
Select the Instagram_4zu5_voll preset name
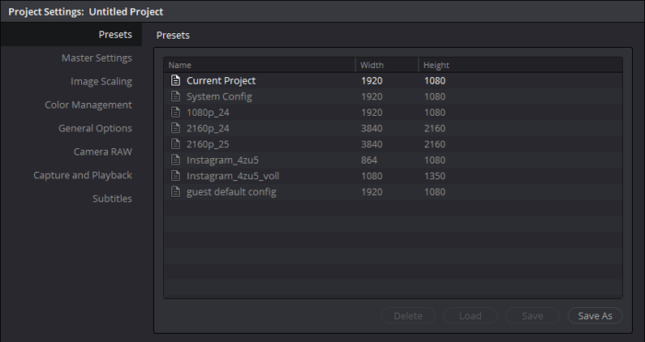[233, 176]
